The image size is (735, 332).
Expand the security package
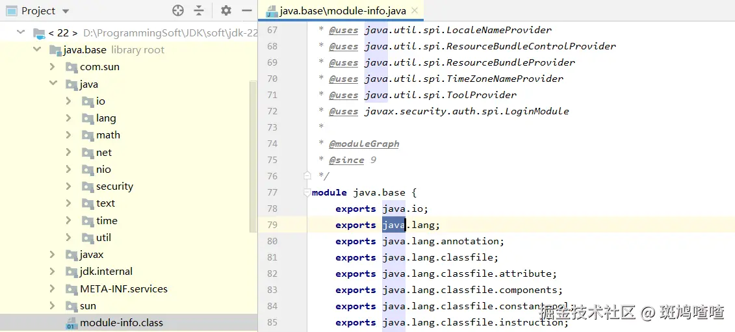click(x=68, y=186)
